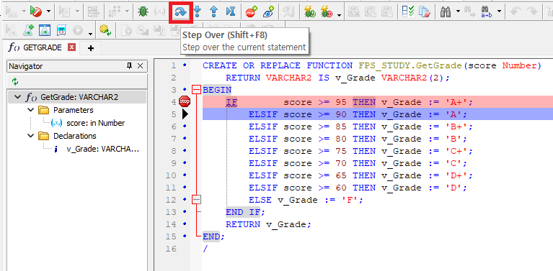Collapse the ELSE fold marker on line 12
The width and height of the screenshot is (553, 271).
[x=196, y=200]
